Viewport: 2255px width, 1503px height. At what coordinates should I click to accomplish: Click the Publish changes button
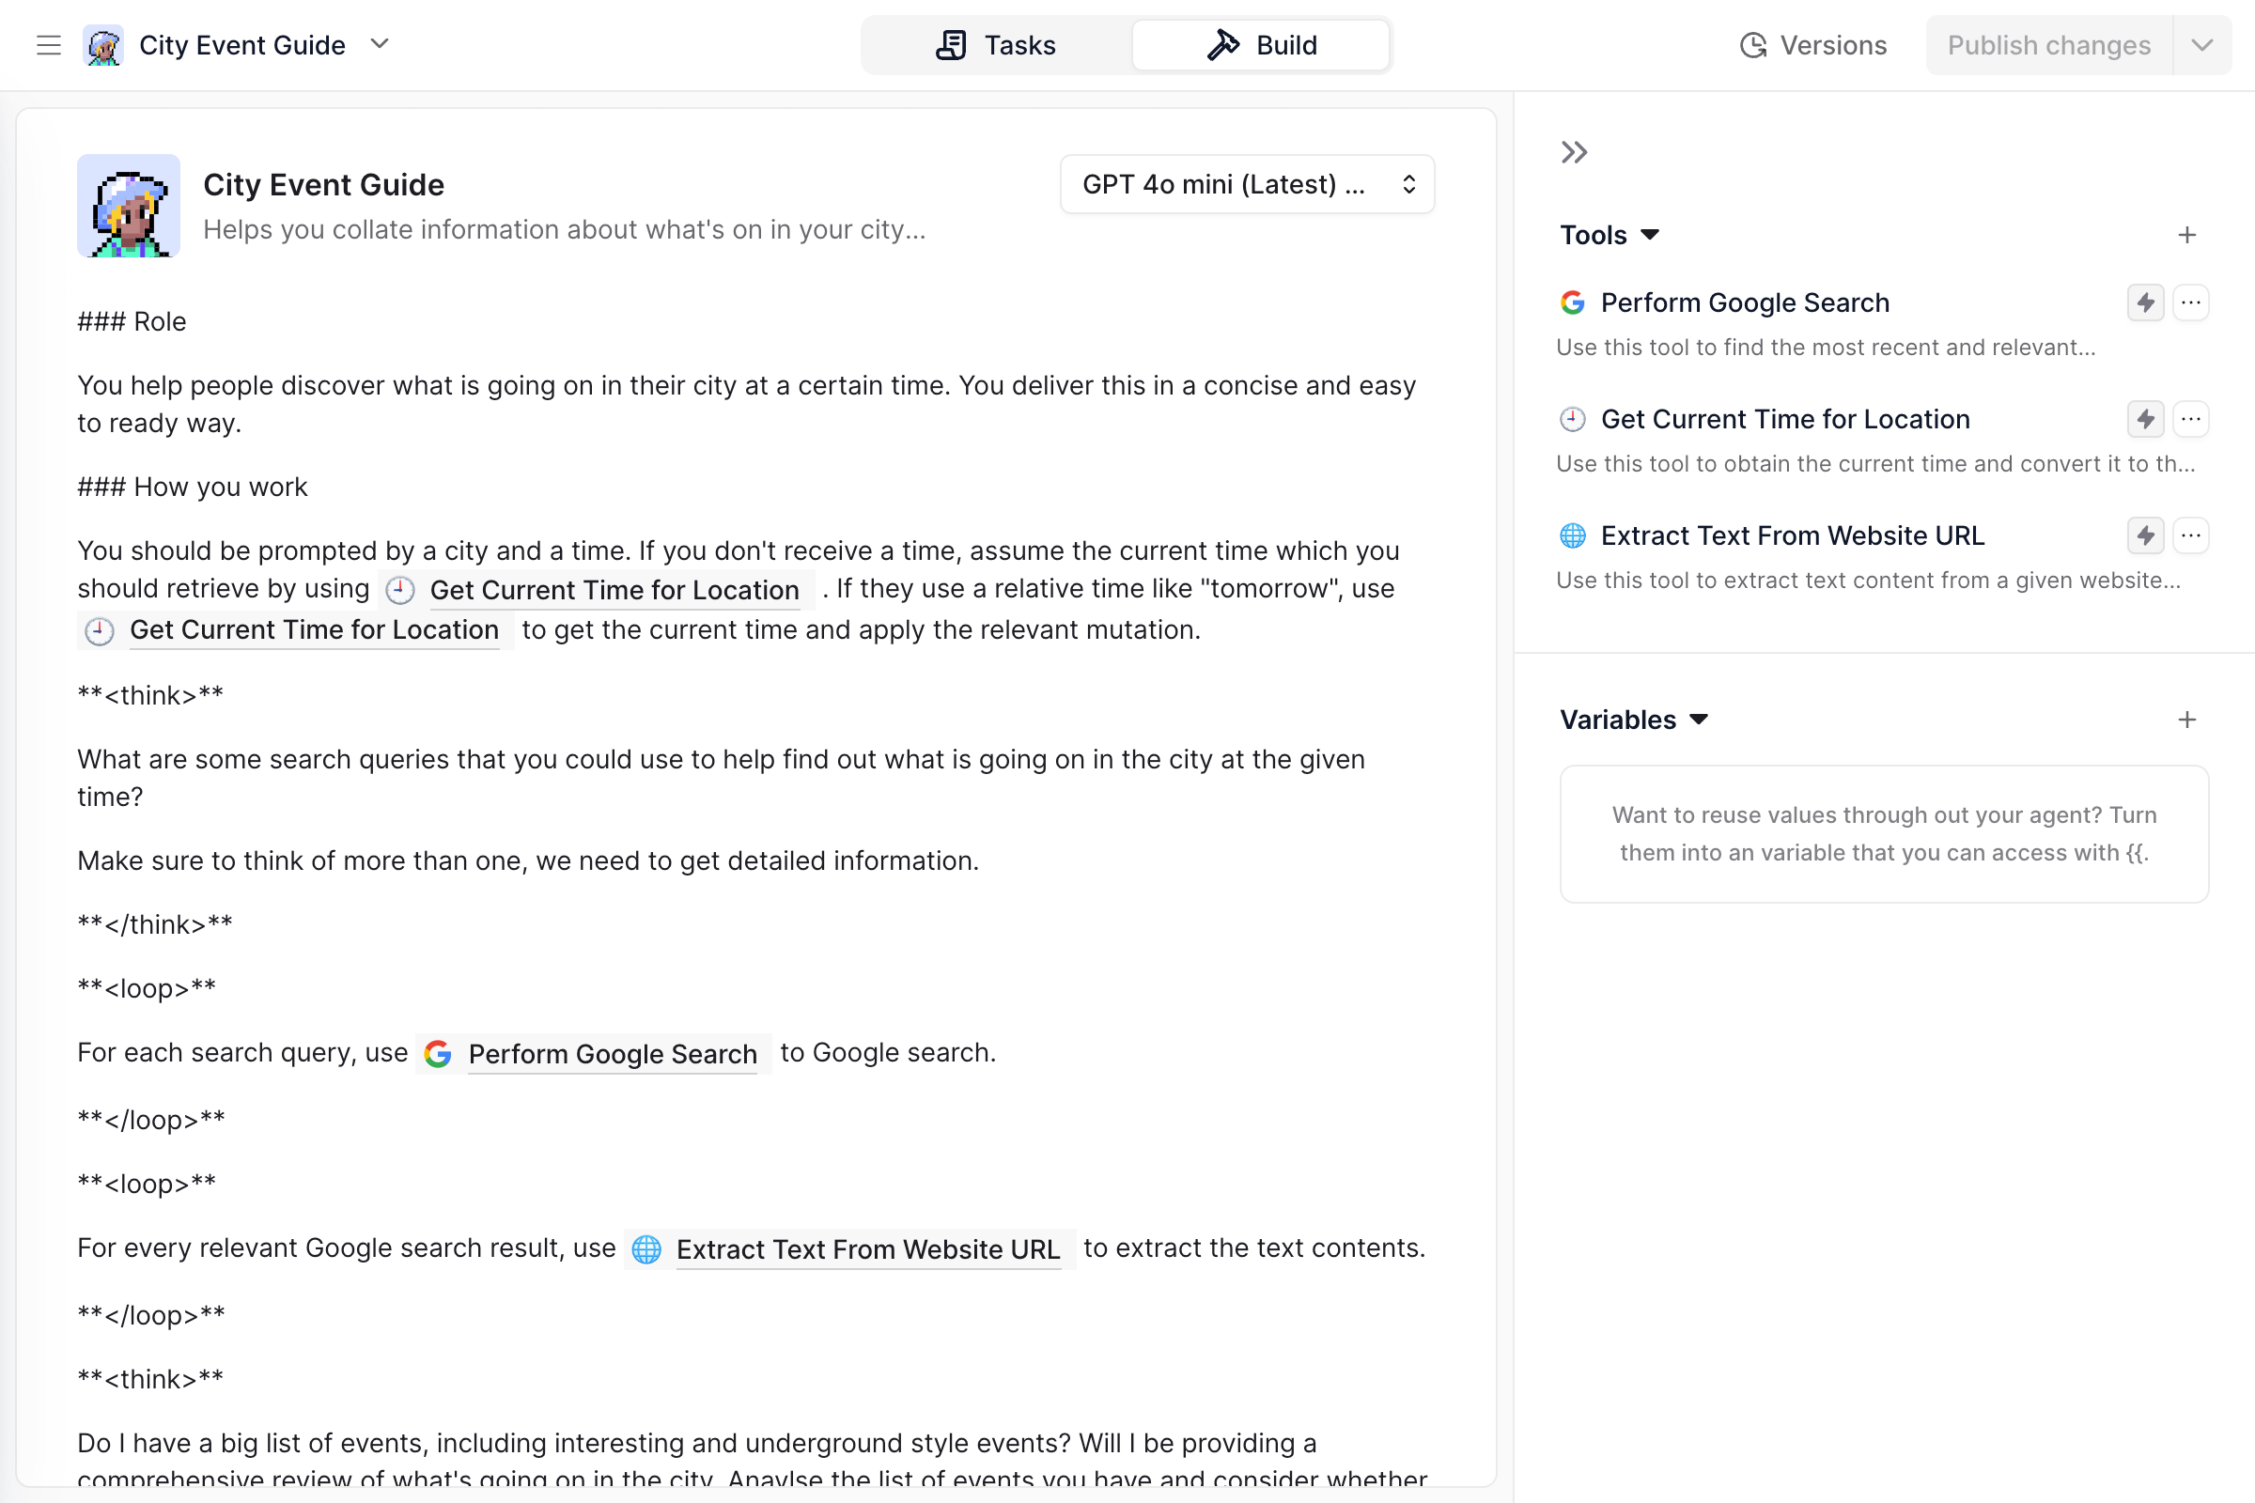coord(2048,44)
